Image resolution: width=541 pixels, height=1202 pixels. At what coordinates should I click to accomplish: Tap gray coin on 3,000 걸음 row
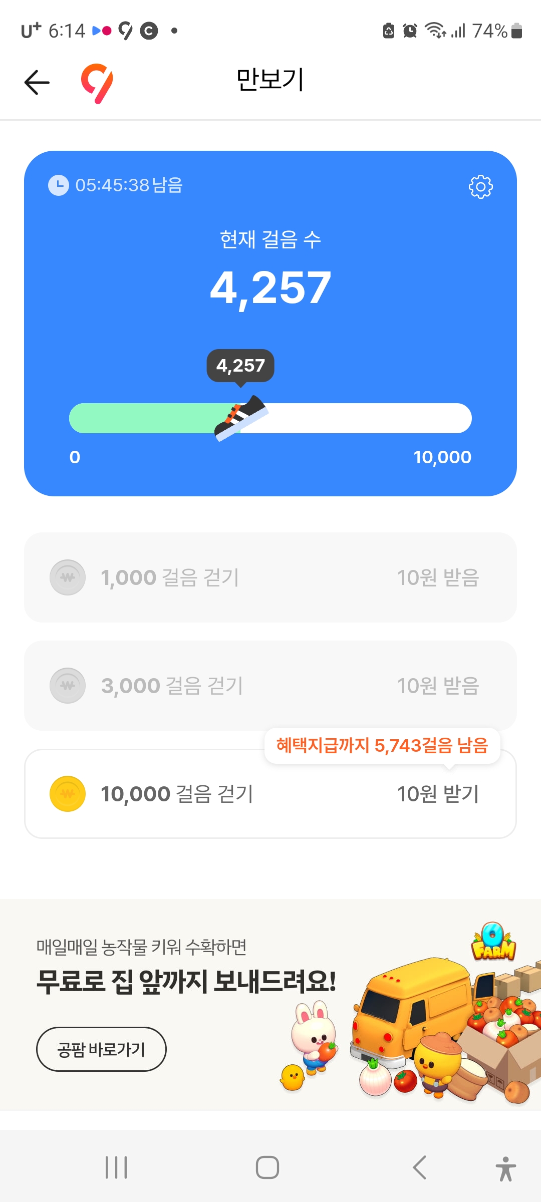point(68,686)
